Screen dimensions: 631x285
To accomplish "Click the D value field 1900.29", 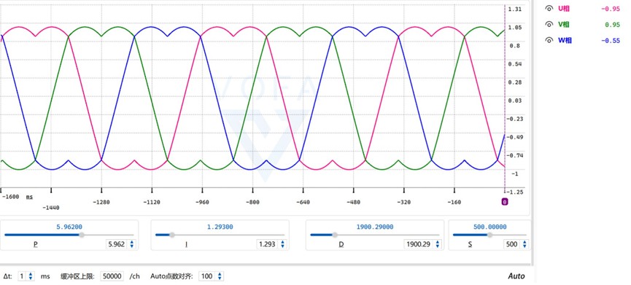I will (x=419, y=244).
